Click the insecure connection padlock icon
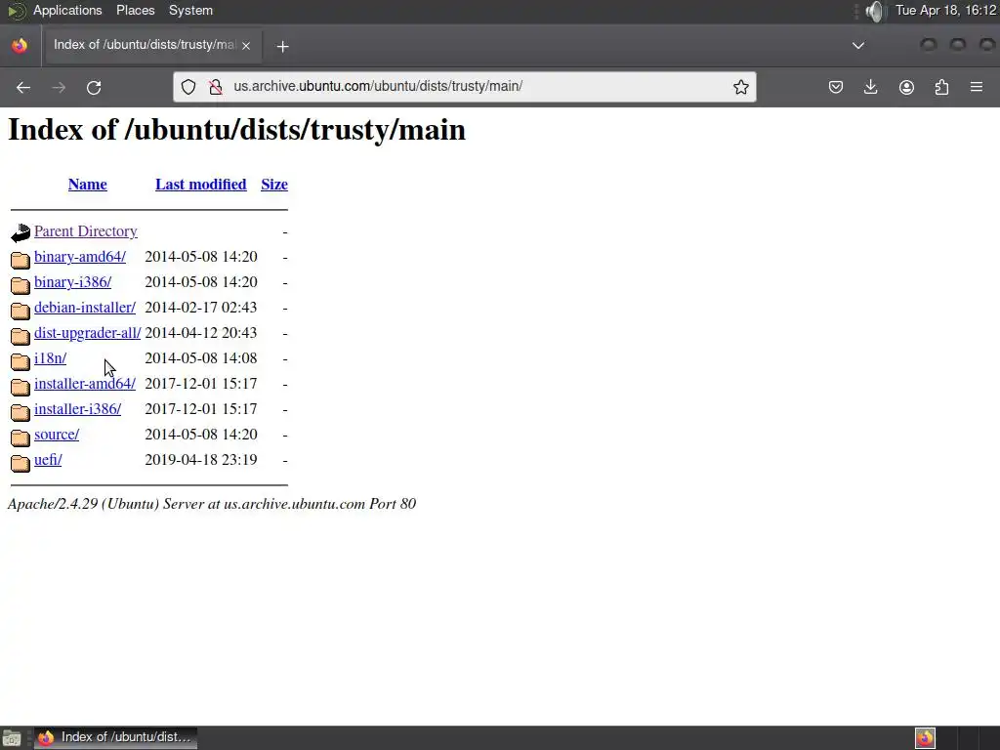1000x750 pixels. pos(216,87)
